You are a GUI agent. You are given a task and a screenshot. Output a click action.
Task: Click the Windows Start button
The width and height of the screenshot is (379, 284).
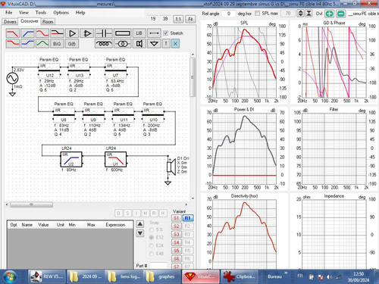point(10,276)
